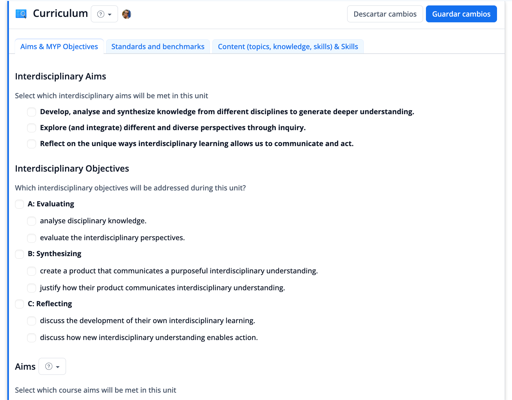This screenshot has height=400, width=512.
Task: Select the B: Synthesizing objective checkbox
Action: (19, 254)
